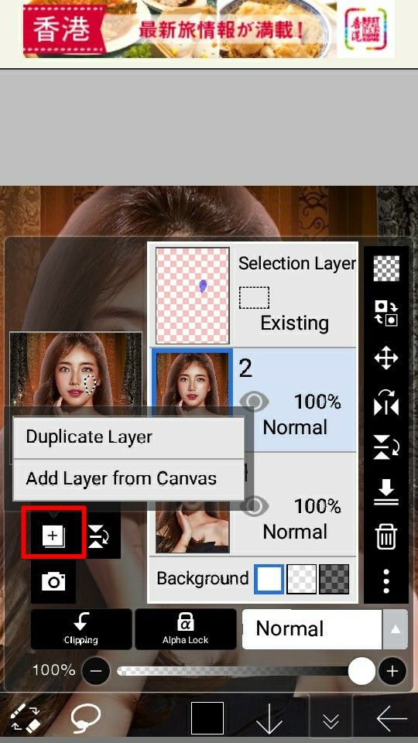418x743 pixels.
Task: Open the Normal blend mode dropdown
Action: [x=312, y=628]
